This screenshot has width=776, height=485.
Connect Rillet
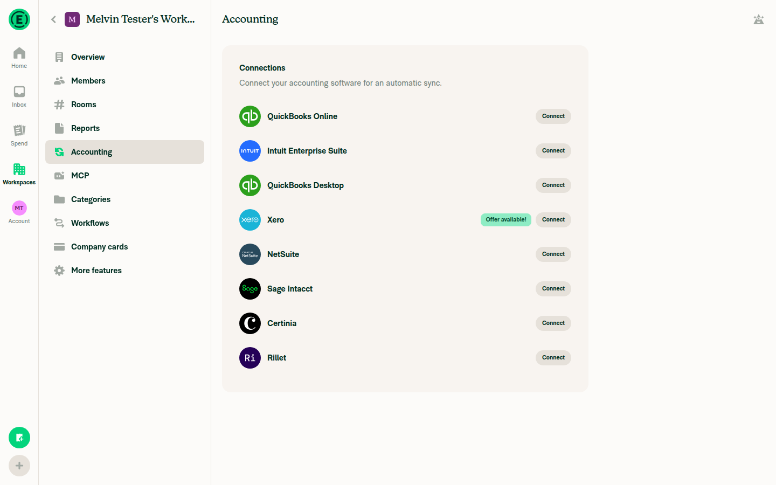553,358
